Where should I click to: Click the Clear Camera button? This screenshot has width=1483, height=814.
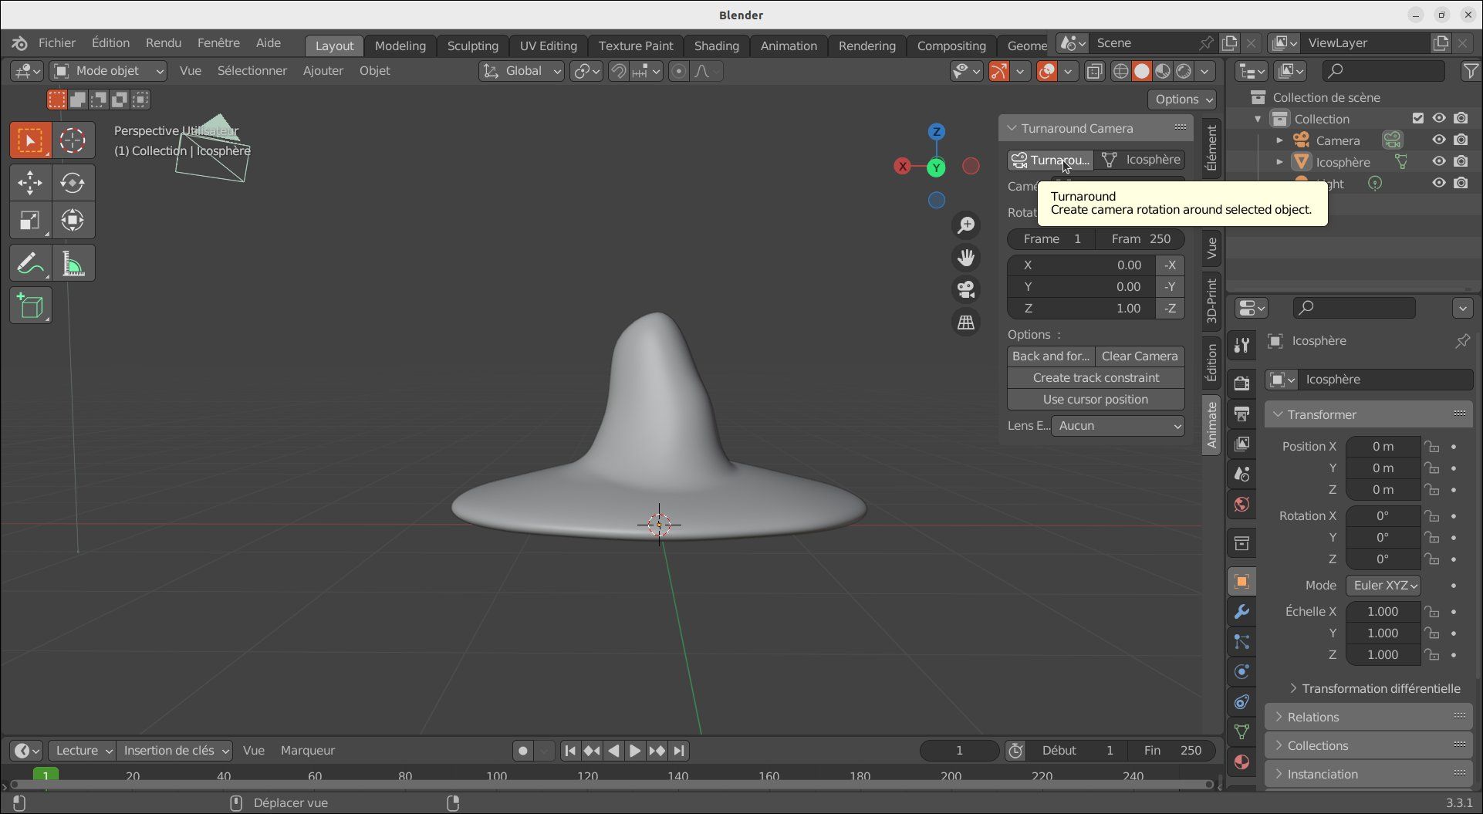(x=1140, y=356)
